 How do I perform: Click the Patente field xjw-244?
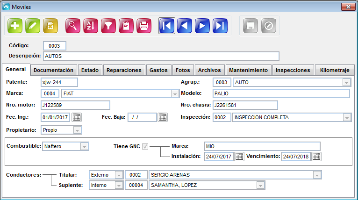[x=59, y=82]
